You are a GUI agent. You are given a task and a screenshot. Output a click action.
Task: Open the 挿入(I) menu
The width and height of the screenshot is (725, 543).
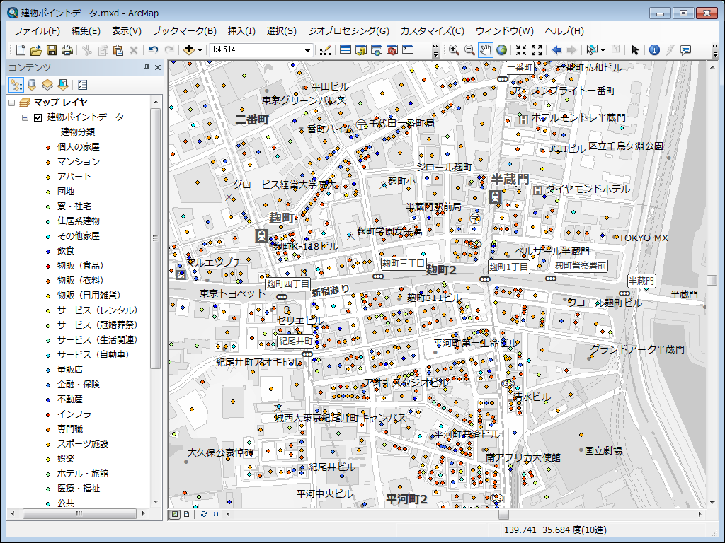(x=241, y=31)
